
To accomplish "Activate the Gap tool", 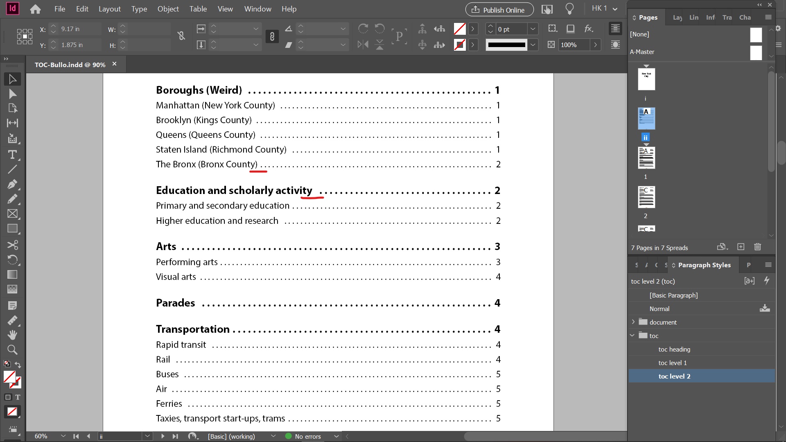I will (x=12, y=123).
